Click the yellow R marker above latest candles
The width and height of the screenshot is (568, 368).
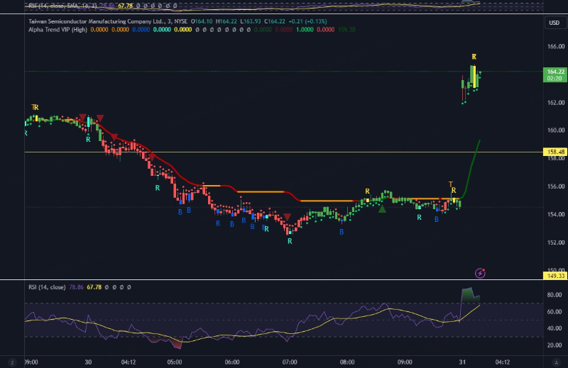[474, 57]
